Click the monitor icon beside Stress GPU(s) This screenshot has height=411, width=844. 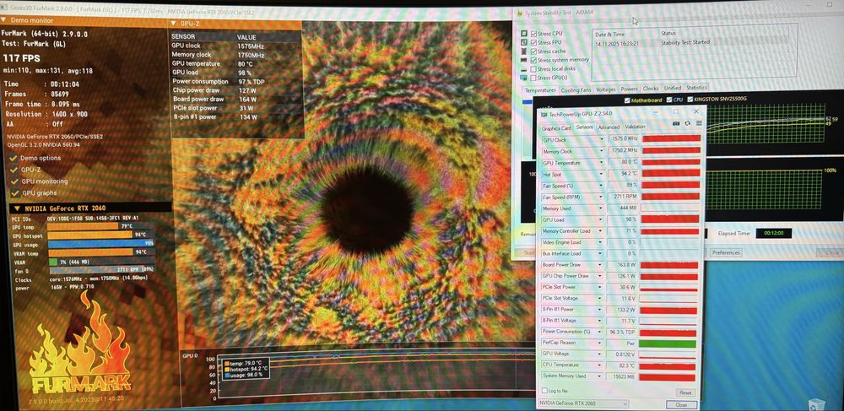pos(524,78)
